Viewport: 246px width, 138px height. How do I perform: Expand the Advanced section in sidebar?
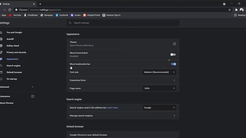pyautogui.click(x=17, y=87)
